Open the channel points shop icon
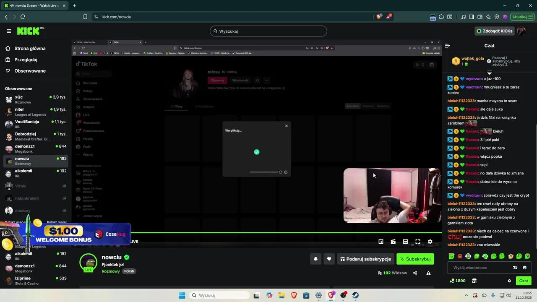The image size is (537, 302). coord(474,281)
